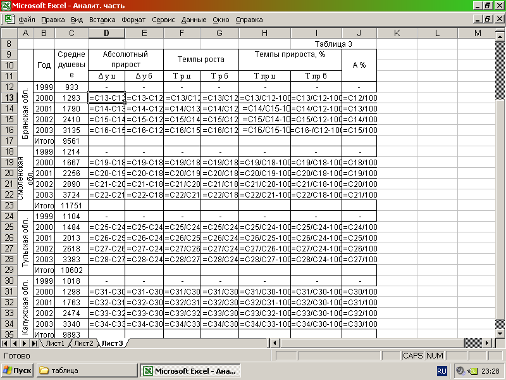Open the Окно menu
This screenshot has width=506, height=380.
(x=221, y=20)
